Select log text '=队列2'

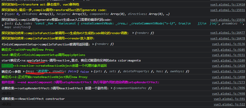click(x=6, y=104)
